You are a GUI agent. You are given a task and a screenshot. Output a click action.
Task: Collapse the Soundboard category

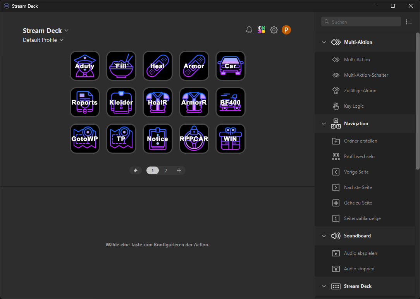[x=324, y=236]
